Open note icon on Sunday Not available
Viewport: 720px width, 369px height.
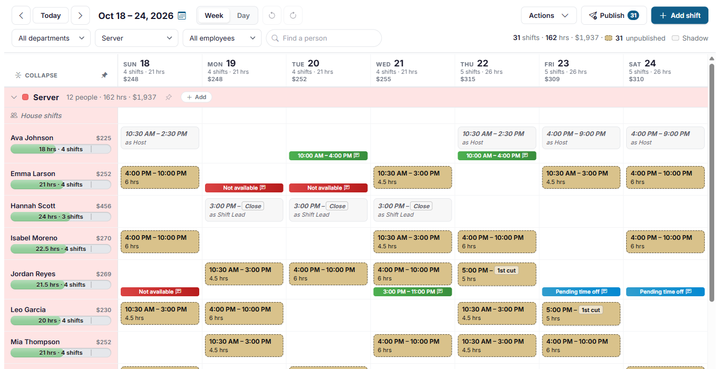(178, 292)
